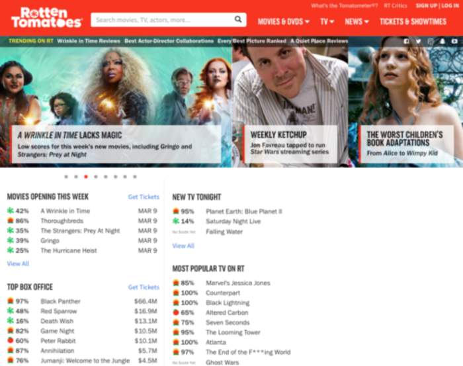Open Best Actor-Director Collaborations trending link

coord(169,41)
